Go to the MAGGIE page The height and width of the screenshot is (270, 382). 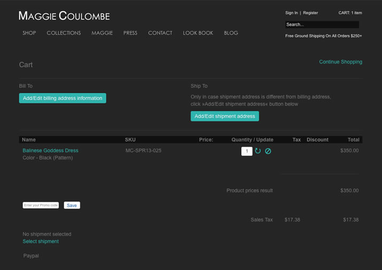[102, 33]
